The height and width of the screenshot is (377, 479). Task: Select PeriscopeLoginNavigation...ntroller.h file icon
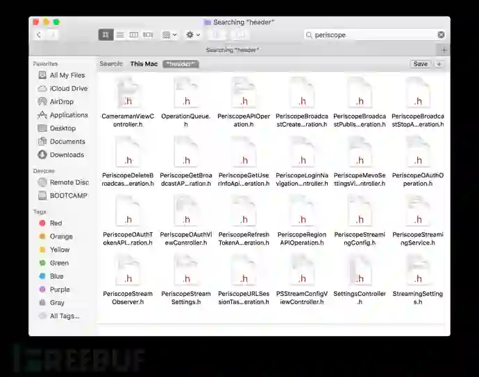(302, 152)
